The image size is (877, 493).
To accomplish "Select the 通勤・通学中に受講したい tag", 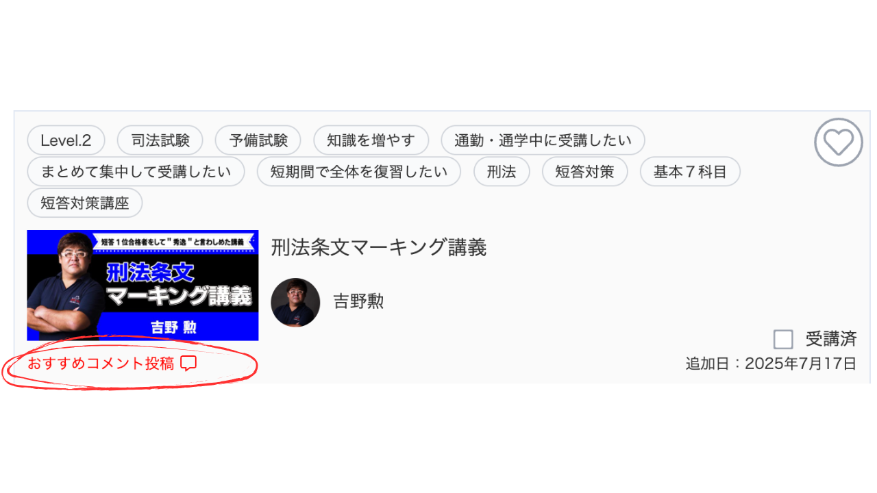I will click(543, 140).
